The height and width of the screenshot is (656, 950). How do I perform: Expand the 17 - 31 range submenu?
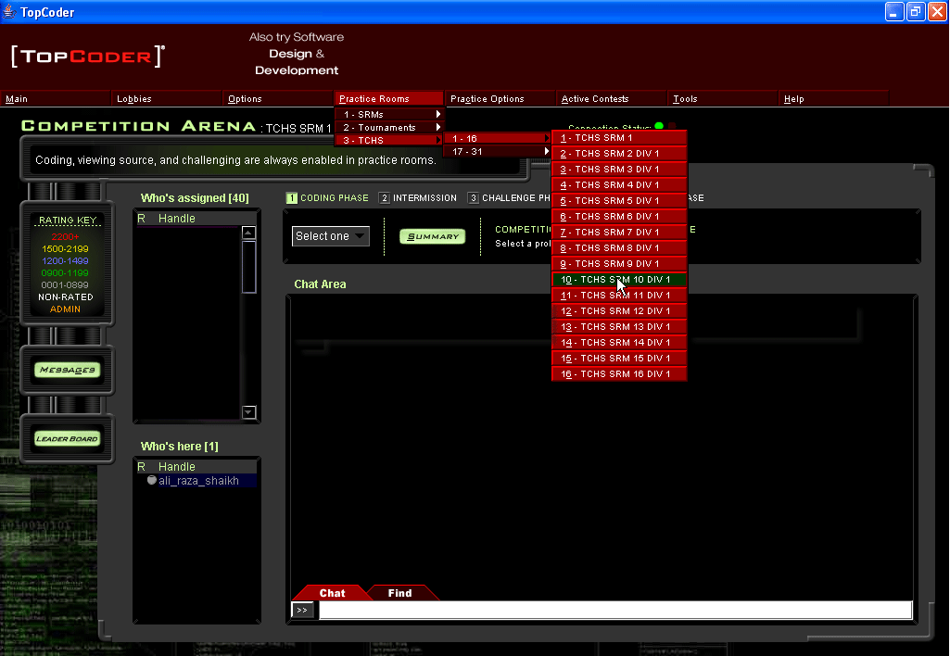(x=498, y=151)
